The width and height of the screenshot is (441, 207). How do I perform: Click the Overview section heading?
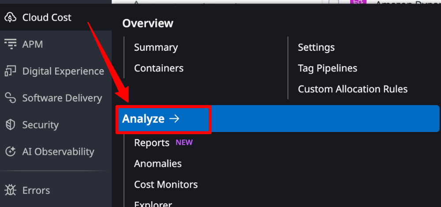click(x=148, y=23)
